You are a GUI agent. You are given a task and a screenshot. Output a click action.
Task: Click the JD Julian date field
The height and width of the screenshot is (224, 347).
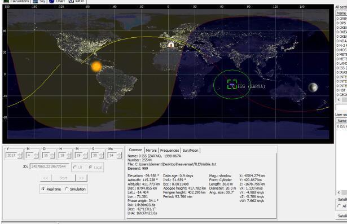pos(49,166)
